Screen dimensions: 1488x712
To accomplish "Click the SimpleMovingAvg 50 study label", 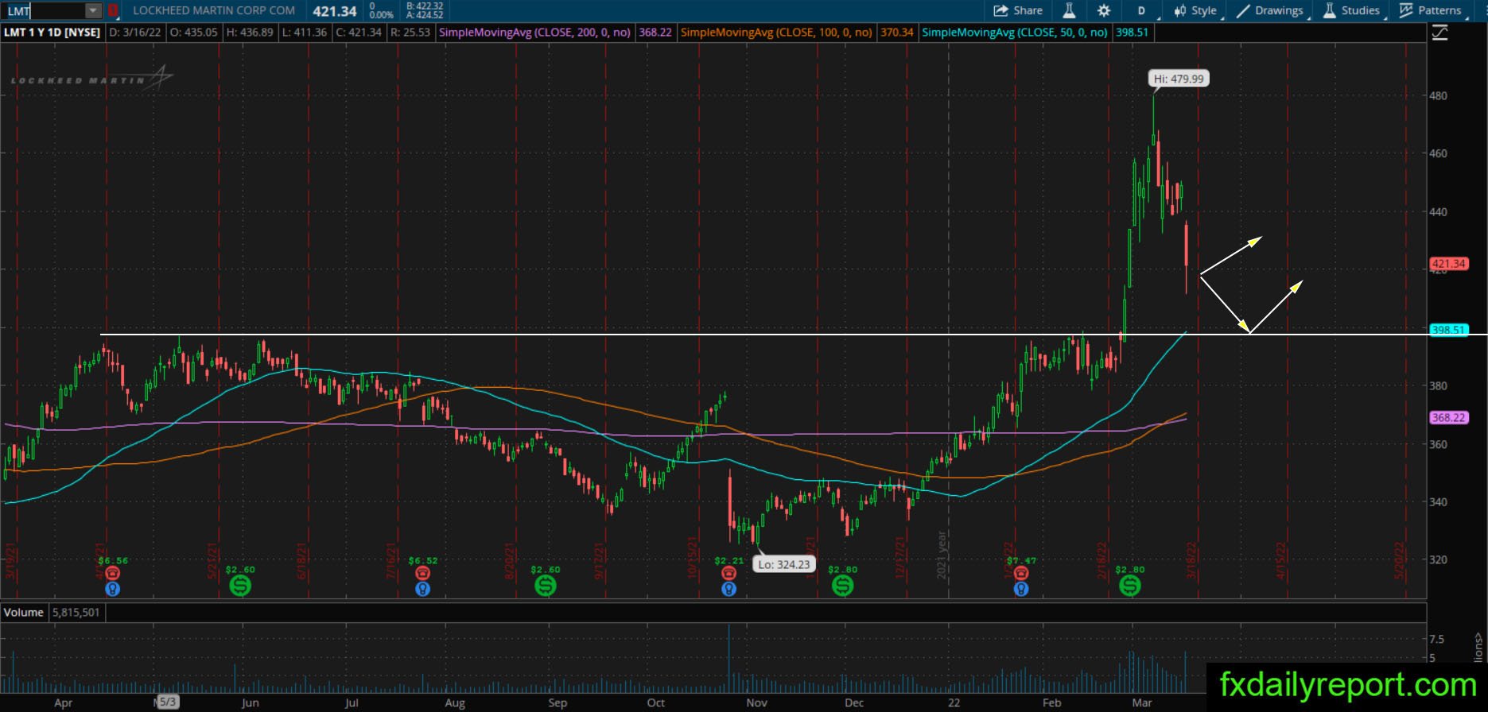I will tap(1015, 33).
